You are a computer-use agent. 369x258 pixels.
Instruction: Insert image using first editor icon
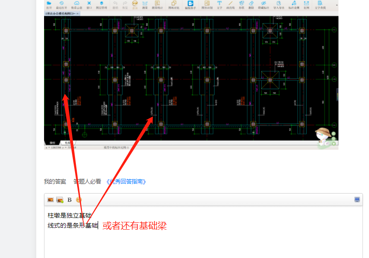coord(50,200)
